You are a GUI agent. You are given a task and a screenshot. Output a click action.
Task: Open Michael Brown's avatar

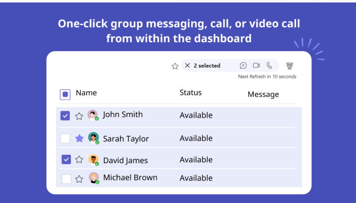94,178
